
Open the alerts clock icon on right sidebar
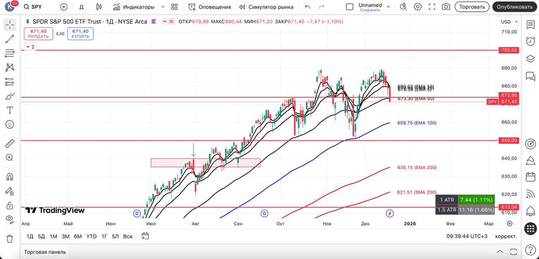(530, 41)
